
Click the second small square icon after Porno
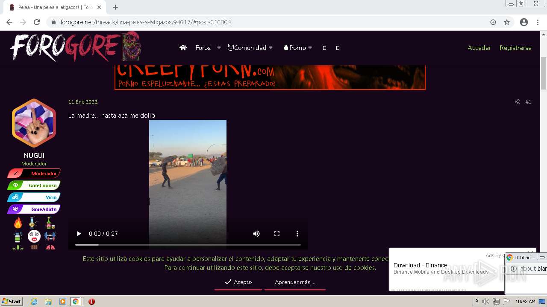point(338,48)
